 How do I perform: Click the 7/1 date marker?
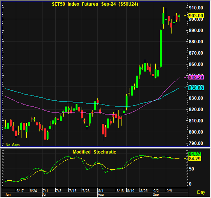pyautogui.click(x=46, y=190)
